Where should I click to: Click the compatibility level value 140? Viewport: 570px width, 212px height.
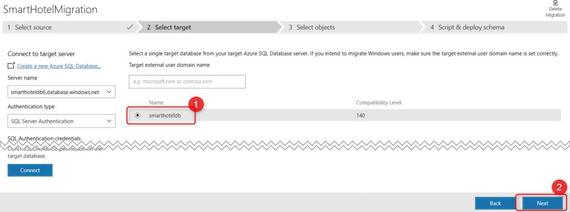tap(361, 115)
